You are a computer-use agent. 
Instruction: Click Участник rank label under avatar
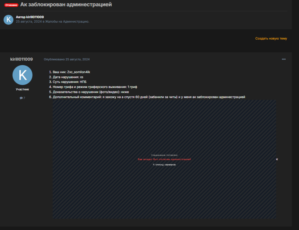coord(22,89)
